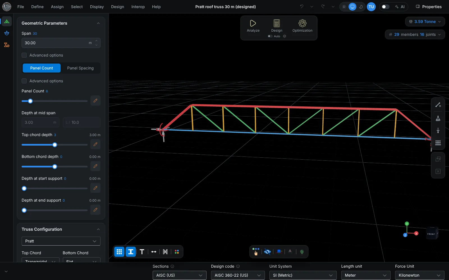Check Advanced options under Span
Screen dimensions: 449x280
pos(24,55)
